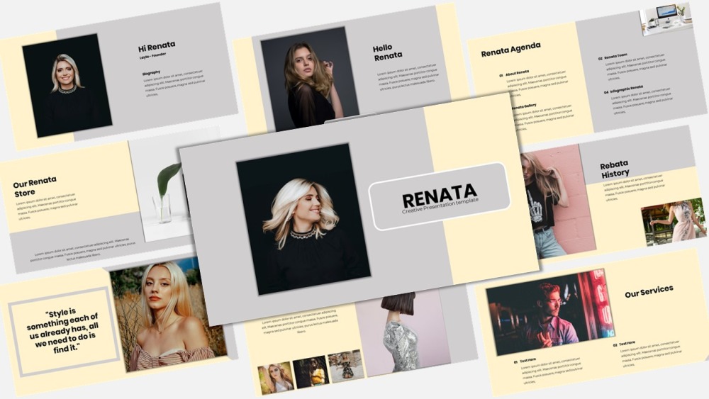
Task: Click the "Hello Renata" heading text
Action: point(388,52)
